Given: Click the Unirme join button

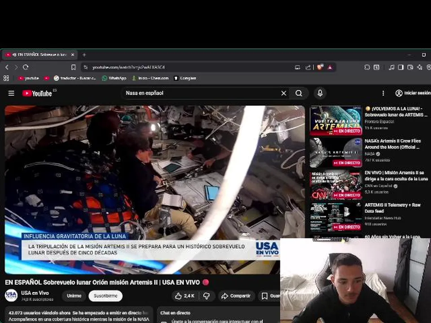Looking at the screenshot, I should [74, 296].
